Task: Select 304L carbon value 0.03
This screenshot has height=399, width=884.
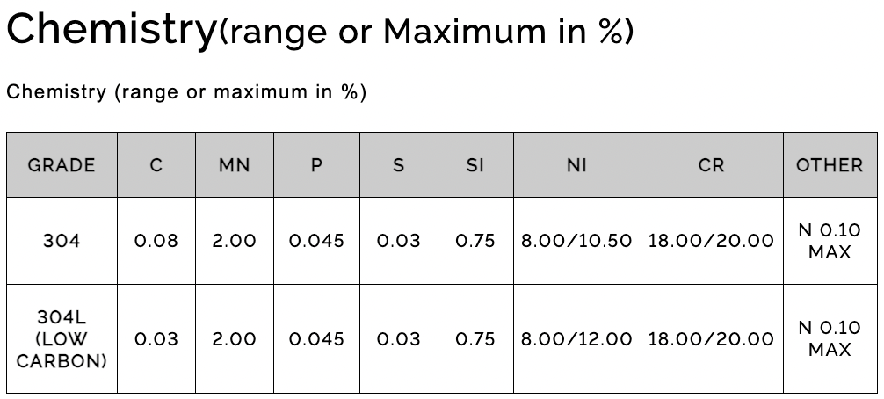Action: point(156,339)
